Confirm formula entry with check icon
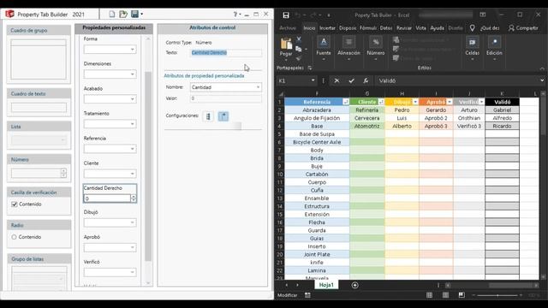The image size is (548, 308). pos(351,80)
